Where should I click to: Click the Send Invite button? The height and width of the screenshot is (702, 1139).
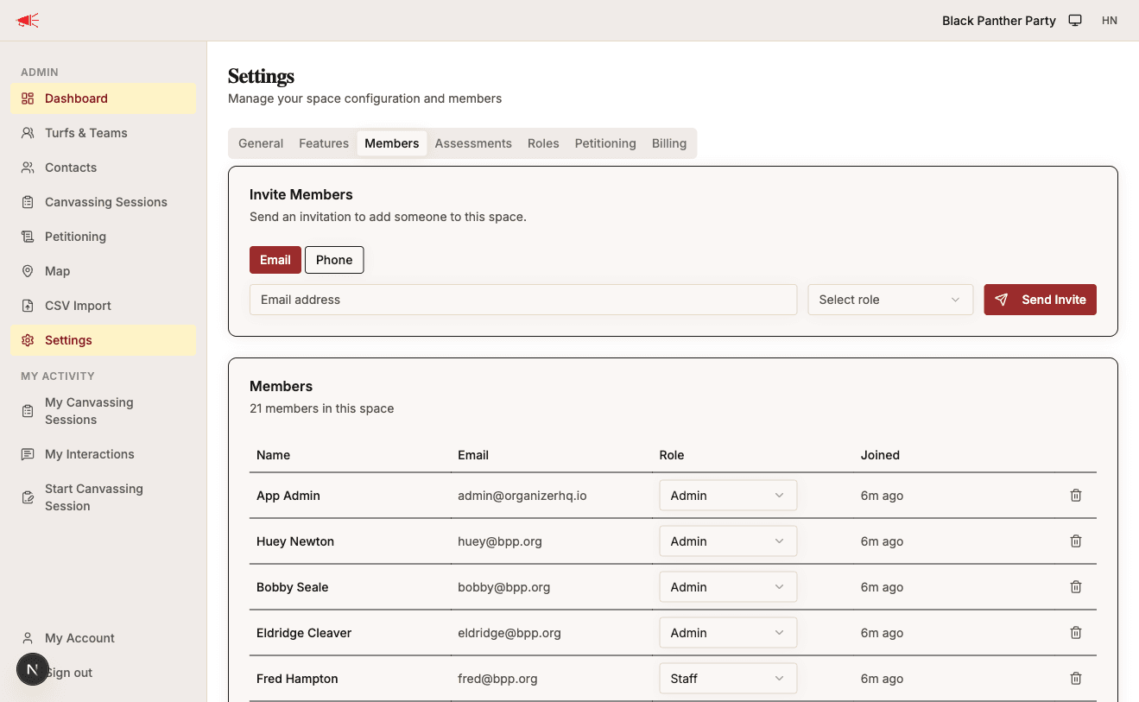click(1041, 300)
